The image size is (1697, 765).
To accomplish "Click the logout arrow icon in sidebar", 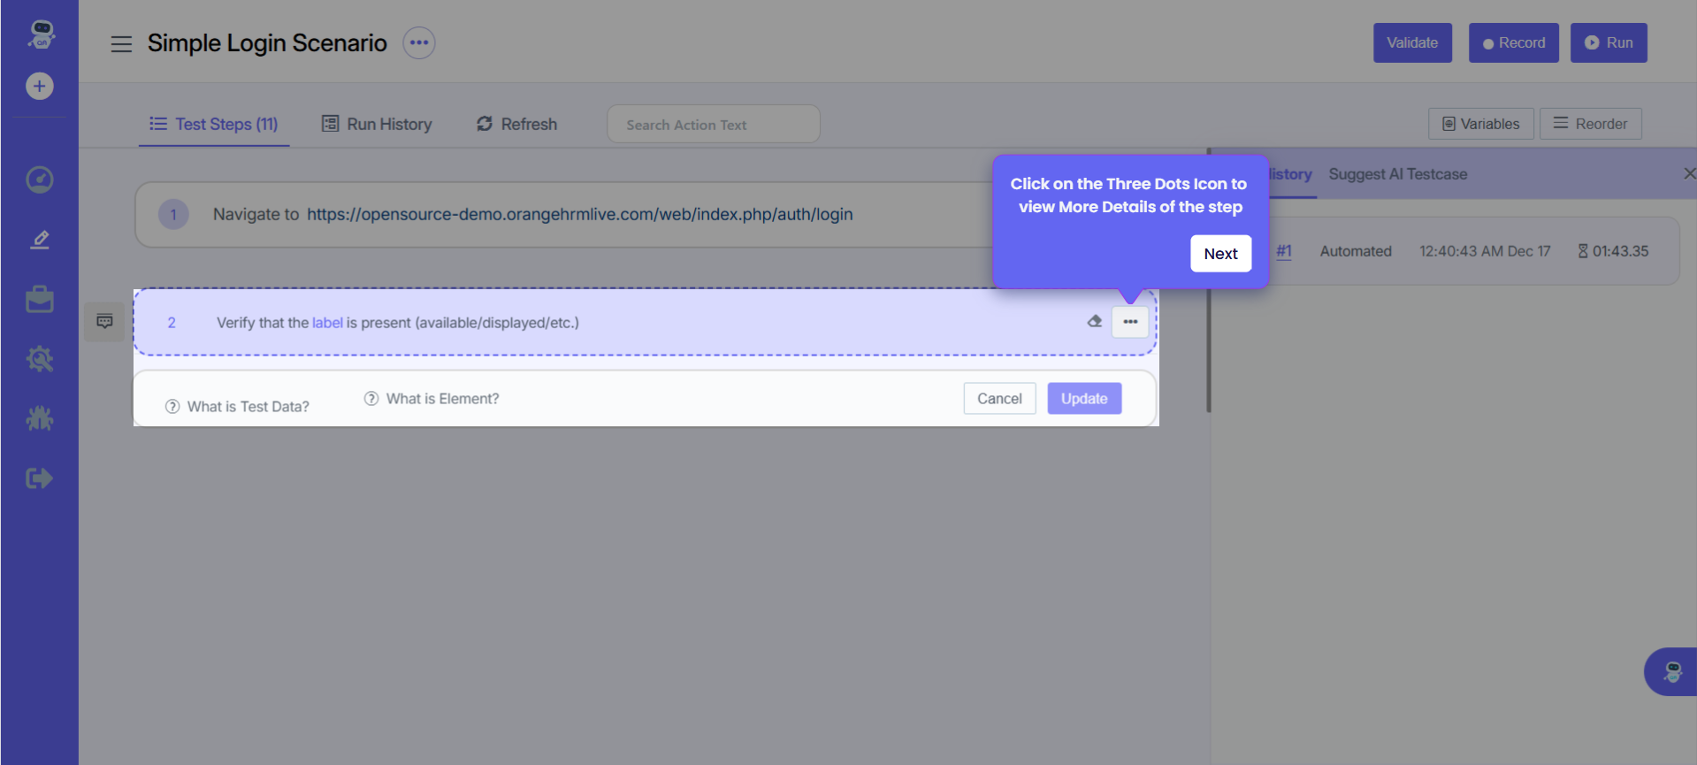I will pos(40,478).
